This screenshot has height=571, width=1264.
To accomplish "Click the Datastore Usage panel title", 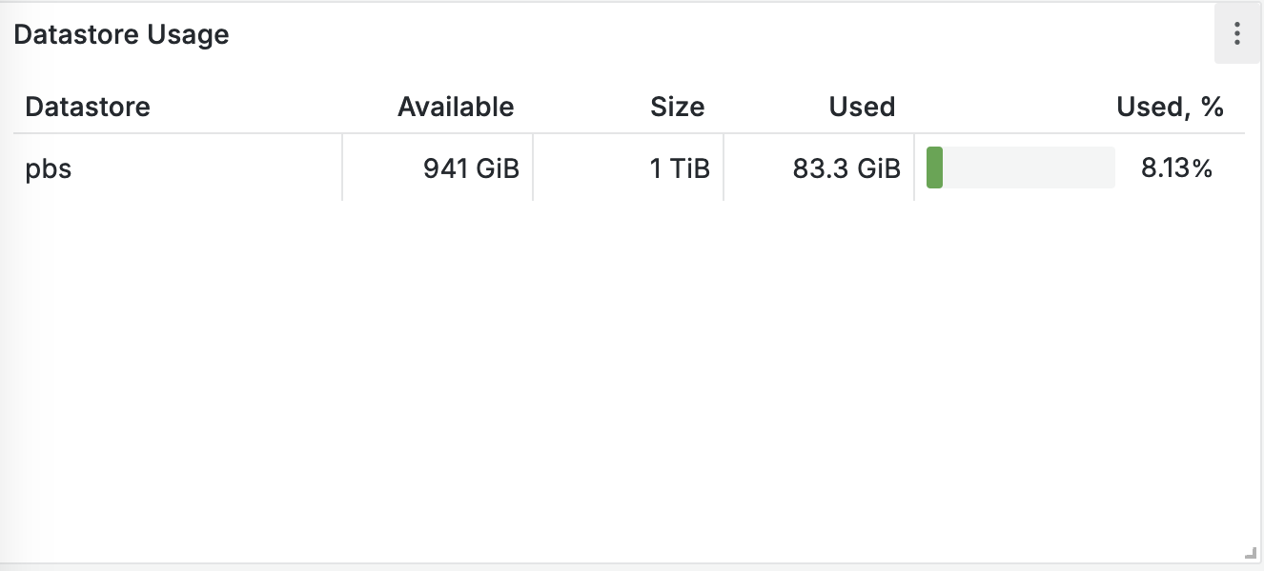I will 122,33.
